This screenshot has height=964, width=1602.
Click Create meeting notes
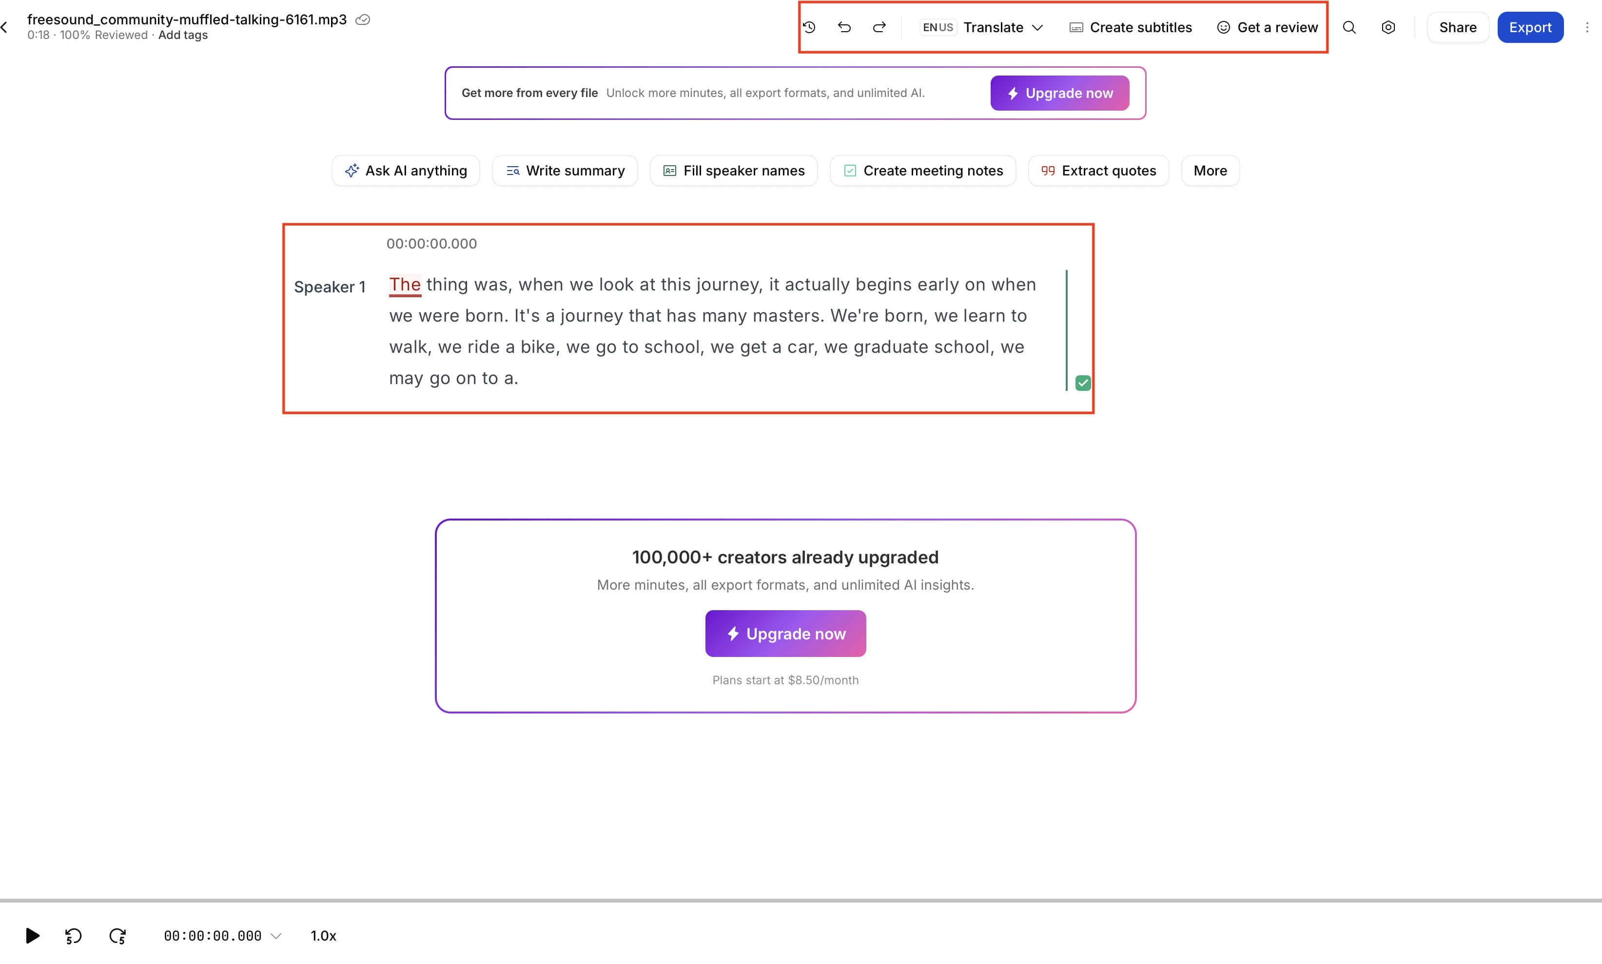pos(922,171)
